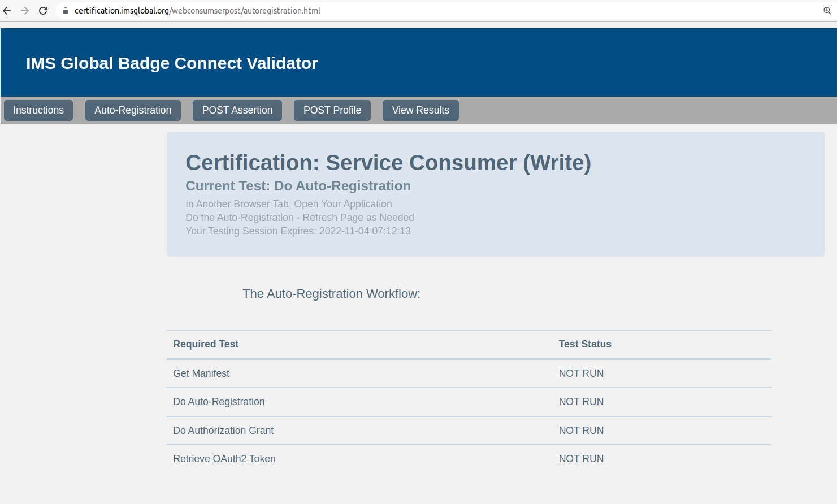
Task: Click the IMS Global Badge Connect Validator title
Action: click(x=172, y=63)
